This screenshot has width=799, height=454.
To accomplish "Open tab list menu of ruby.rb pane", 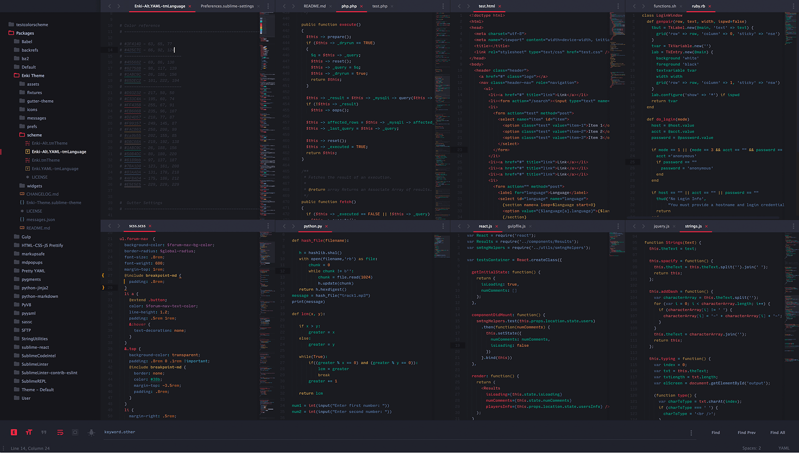I will (792, 6).
